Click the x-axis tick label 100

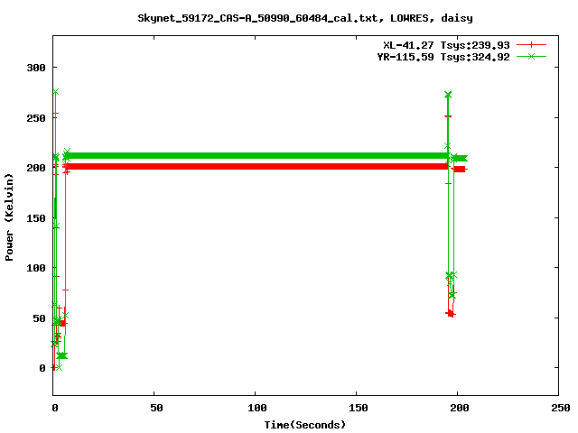pyautogui.click(x=256, y=408)
